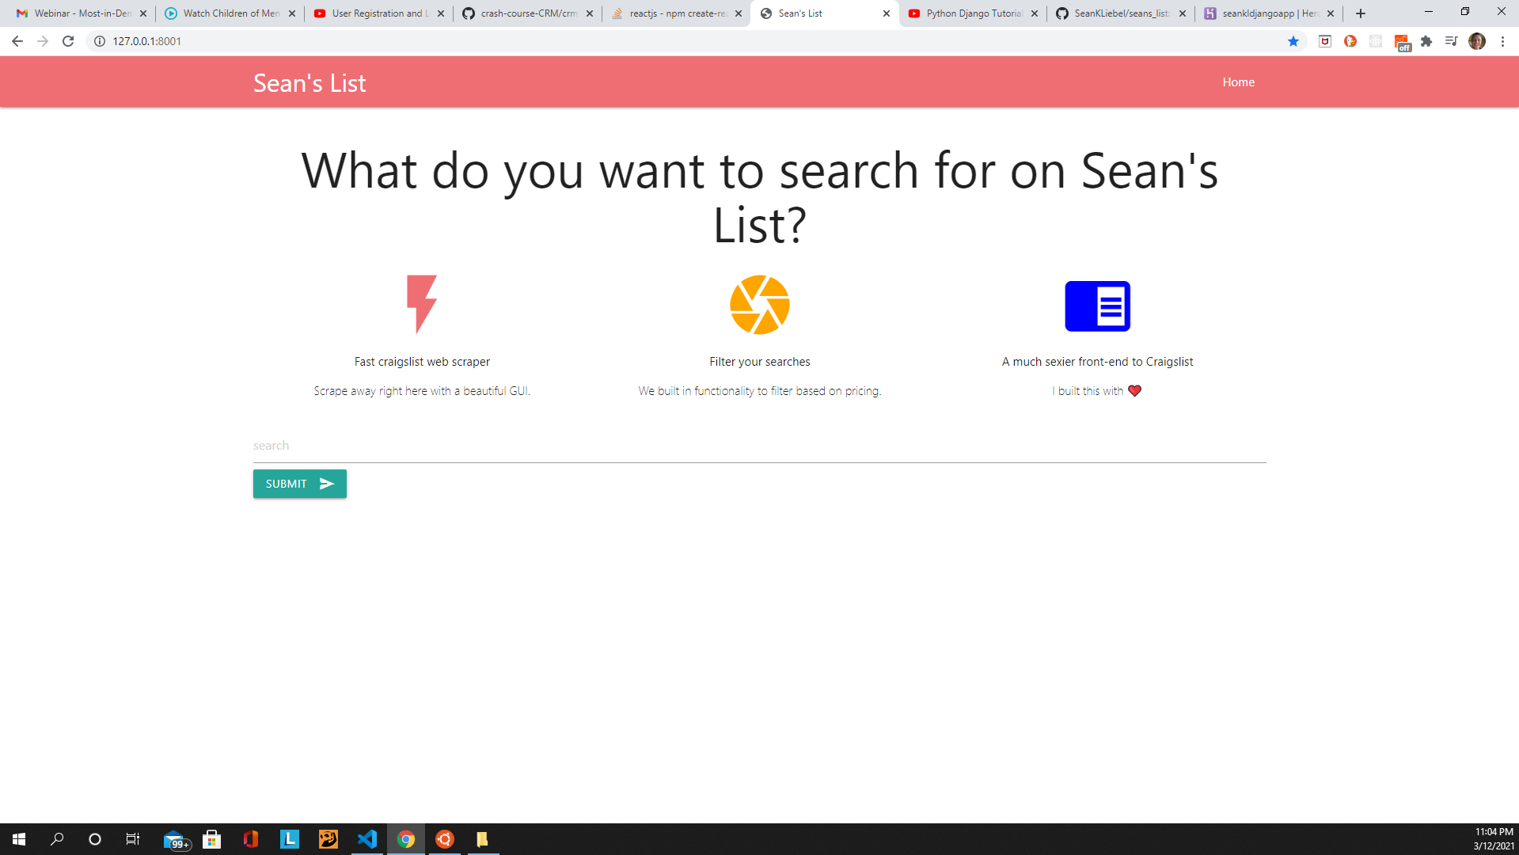Switch to the 'Python Django Tutorial' tab
1519x855 pixels.
pos(970,13)
